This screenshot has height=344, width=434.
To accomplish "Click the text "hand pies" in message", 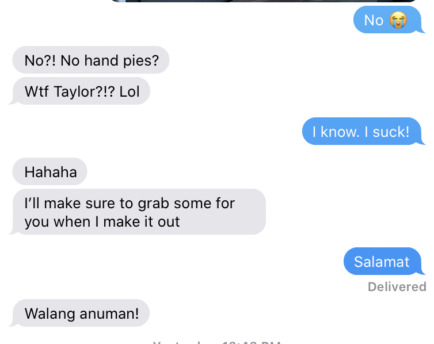I will coord(121,60).
